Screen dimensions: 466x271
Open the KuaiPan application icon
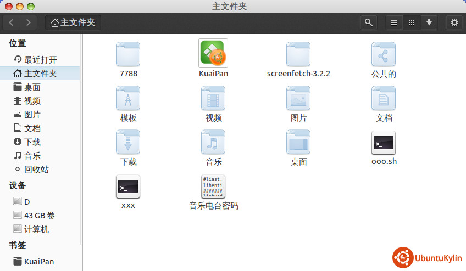(213, 53)
